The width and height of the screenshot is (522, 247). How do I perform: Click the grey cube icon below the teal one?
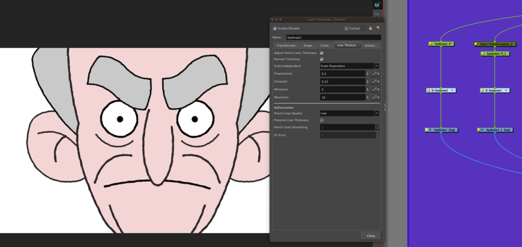click(377, 14)
